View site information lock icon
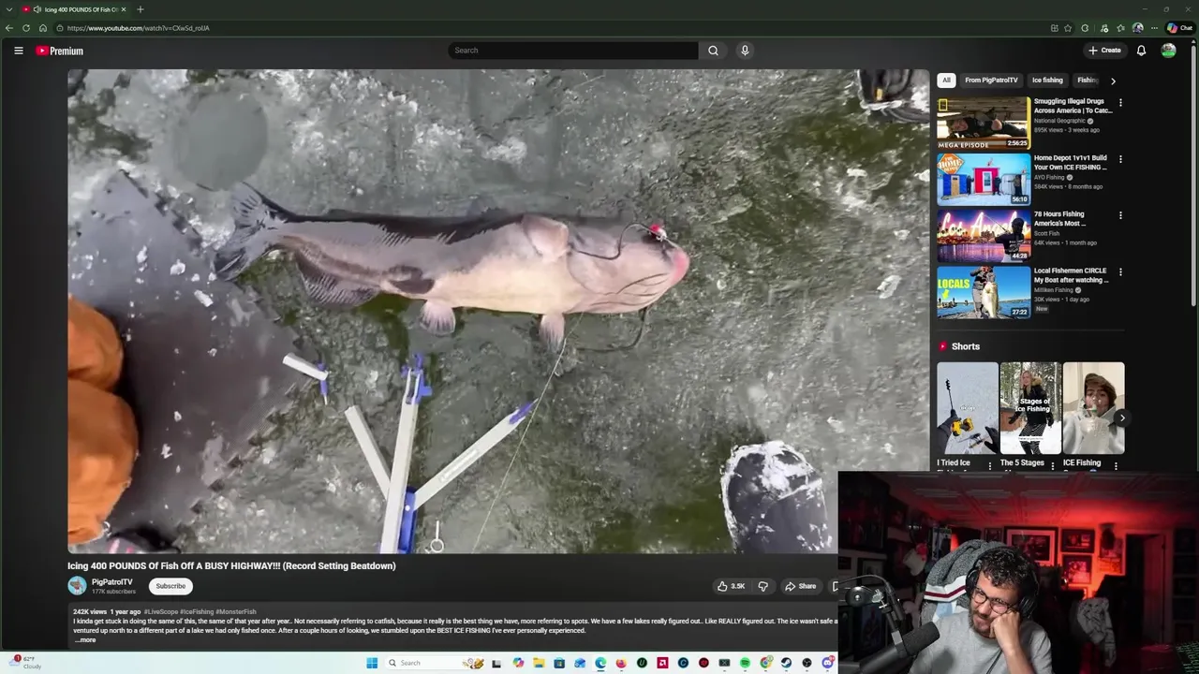Screen dimensions: 1199x674 pos(59,28)
